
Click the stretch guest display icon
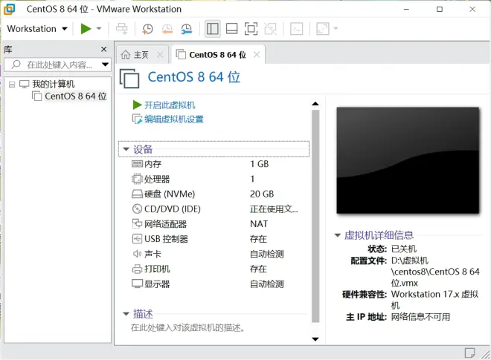[x=323, y=29]
